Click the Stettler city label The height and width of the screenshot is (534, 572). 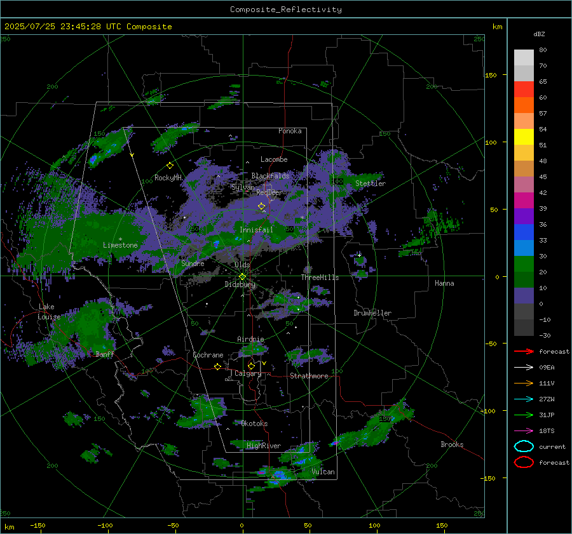(x=371, y=184)
